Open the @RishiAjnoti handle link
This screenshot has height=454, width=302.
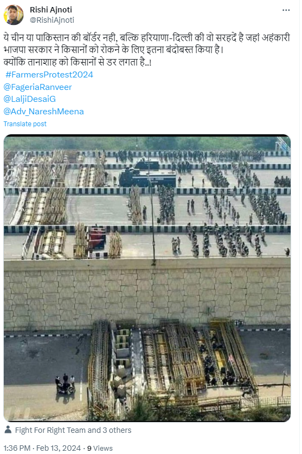[x=52, y=20]
